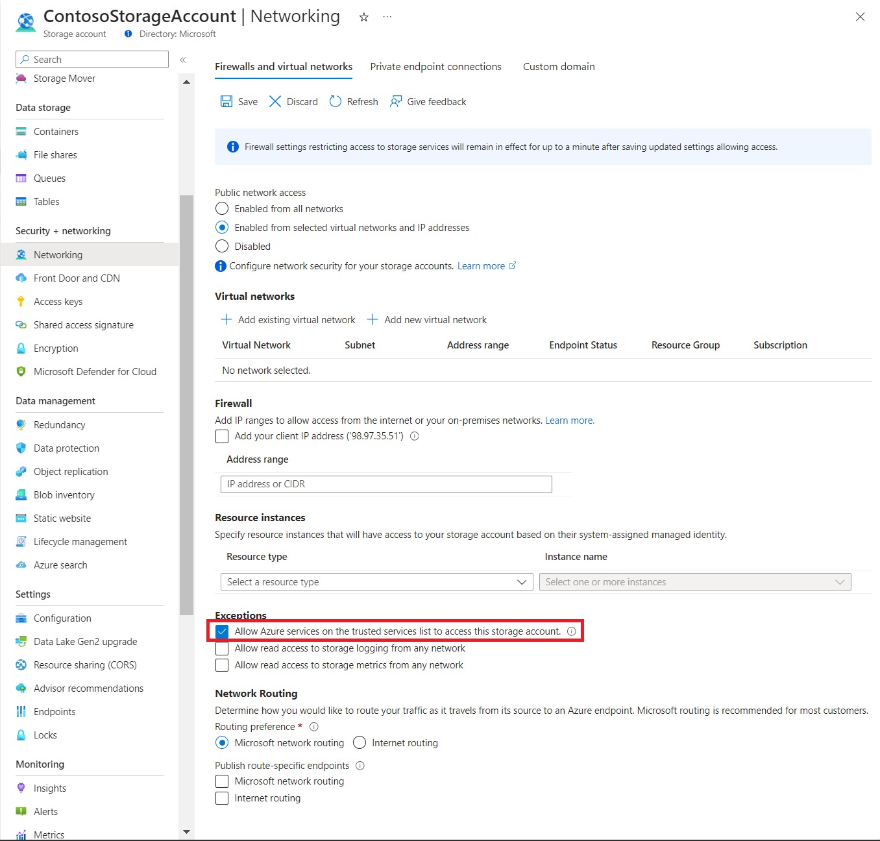Open Microsoft Defender for Cloud
The height and width of the screenshot is (841, 880).
coord(95,371)
